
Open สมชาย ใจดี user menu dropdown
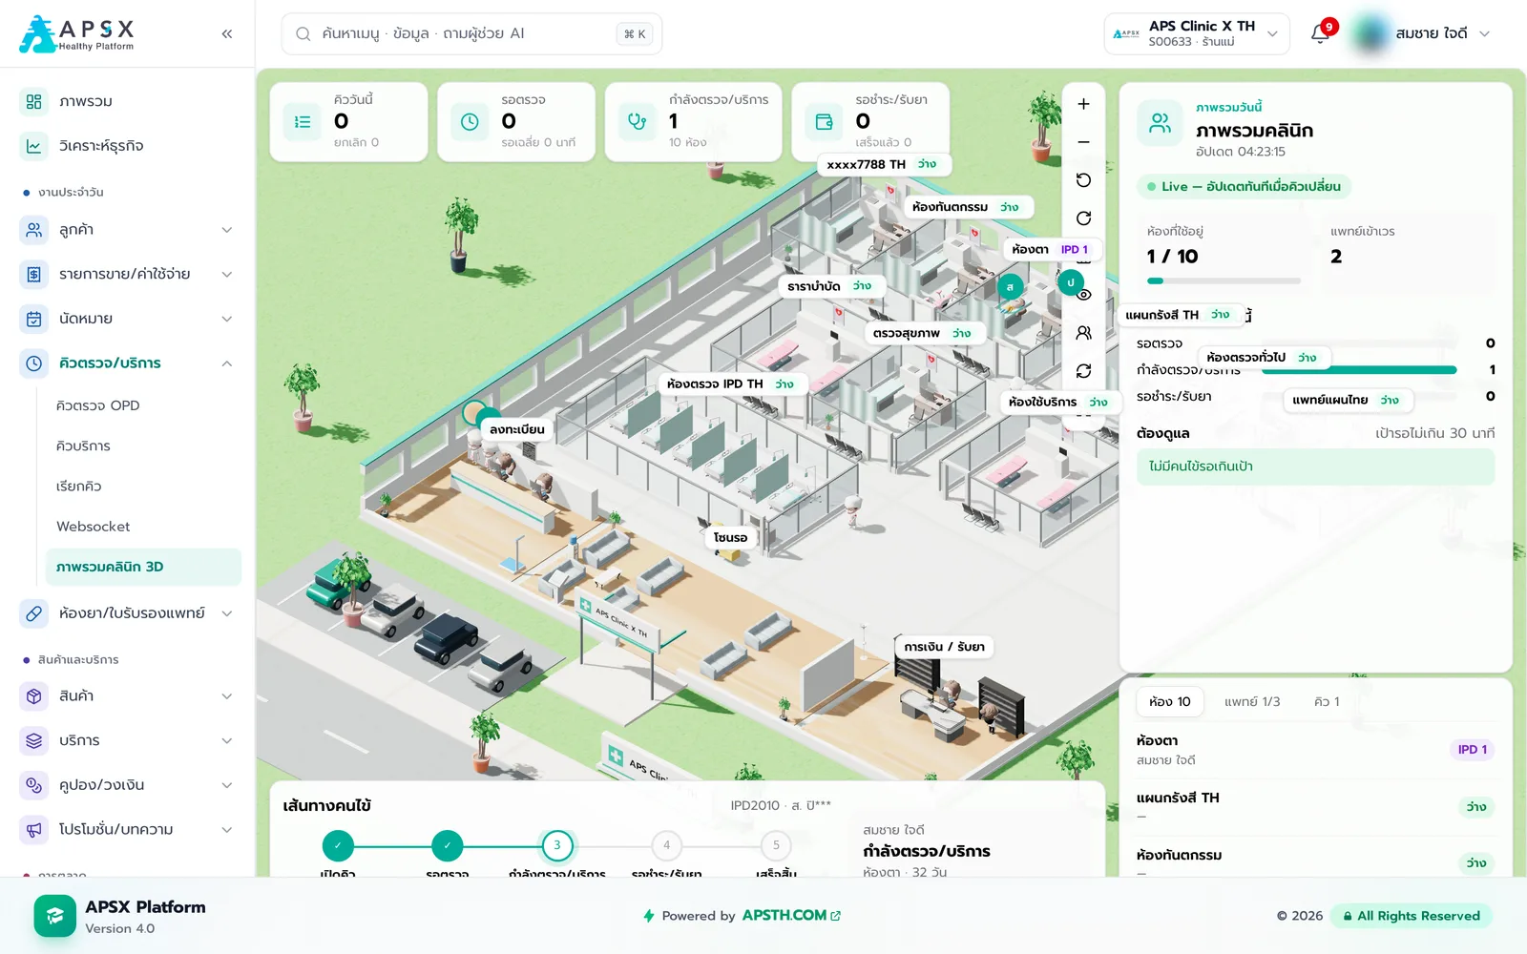1422,33
